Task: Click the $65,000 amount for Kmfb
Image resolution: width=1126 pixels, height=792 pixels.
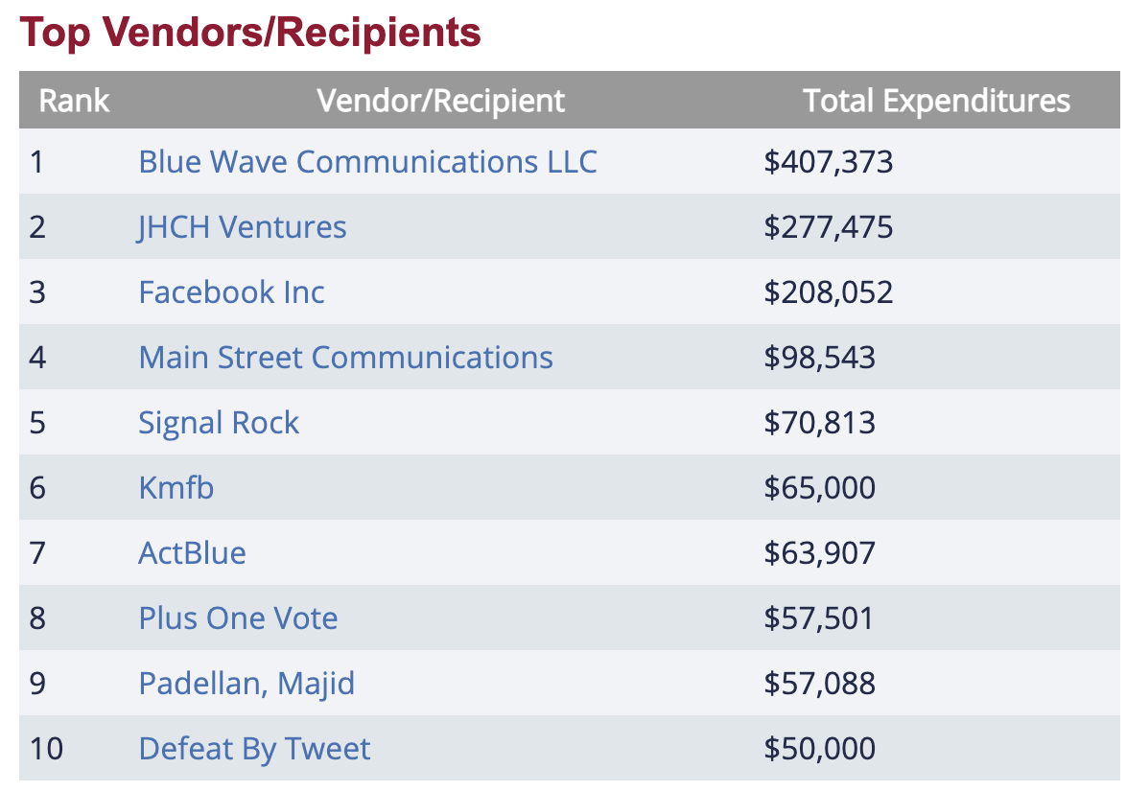Action: tap(819, 487)
